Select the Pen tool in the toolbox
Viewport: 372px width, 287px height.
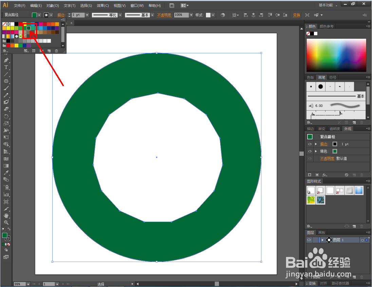(x=6, y=60)
